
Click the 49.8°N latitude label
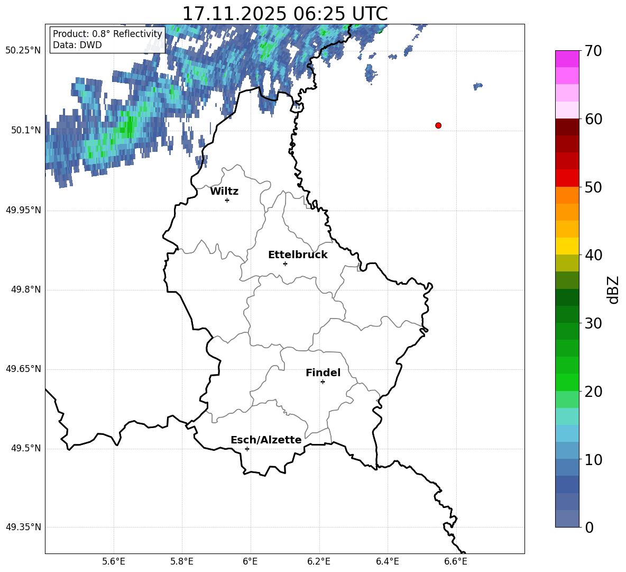[26, 289]
